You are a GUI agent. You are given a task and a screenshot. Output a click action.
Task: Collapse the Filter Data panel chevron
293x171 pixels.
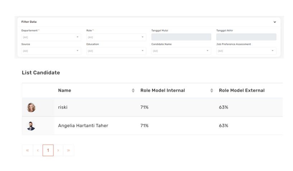[x=275, y=22]
